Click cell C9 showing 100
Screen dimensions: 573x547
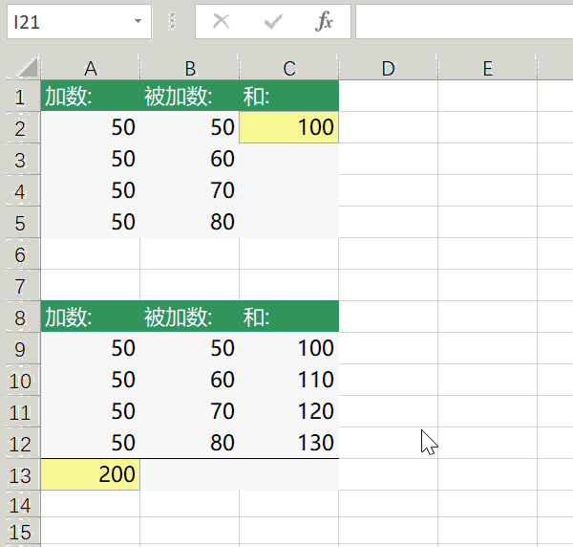289,348
